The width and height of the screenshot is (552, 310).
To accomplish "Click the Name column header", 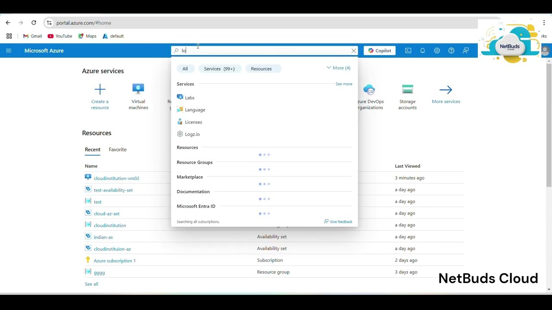I will click(x=91, y=166).
